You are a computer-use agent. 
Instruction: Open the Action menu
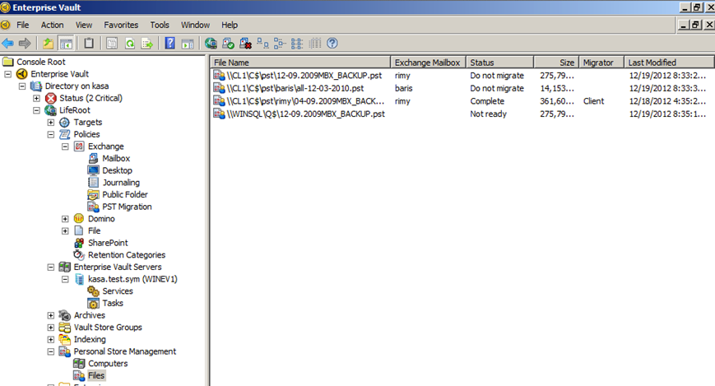(52, 25)
